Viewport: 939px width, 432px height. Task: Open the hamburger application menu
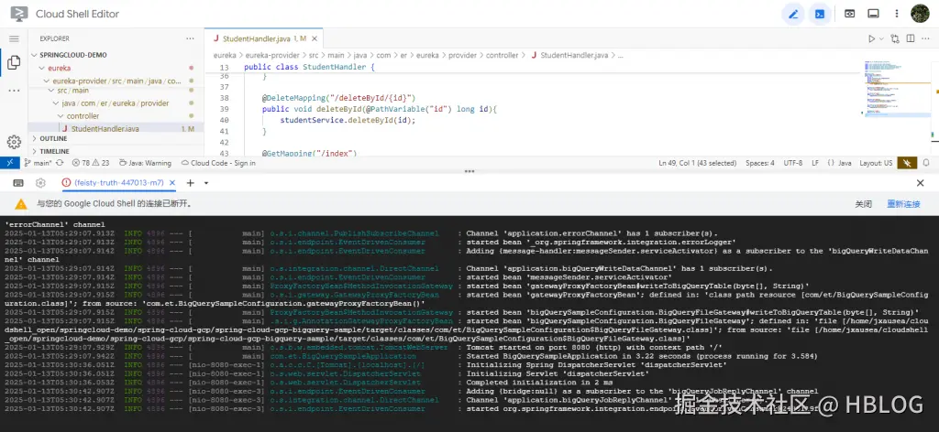click(x=14, y=38)
